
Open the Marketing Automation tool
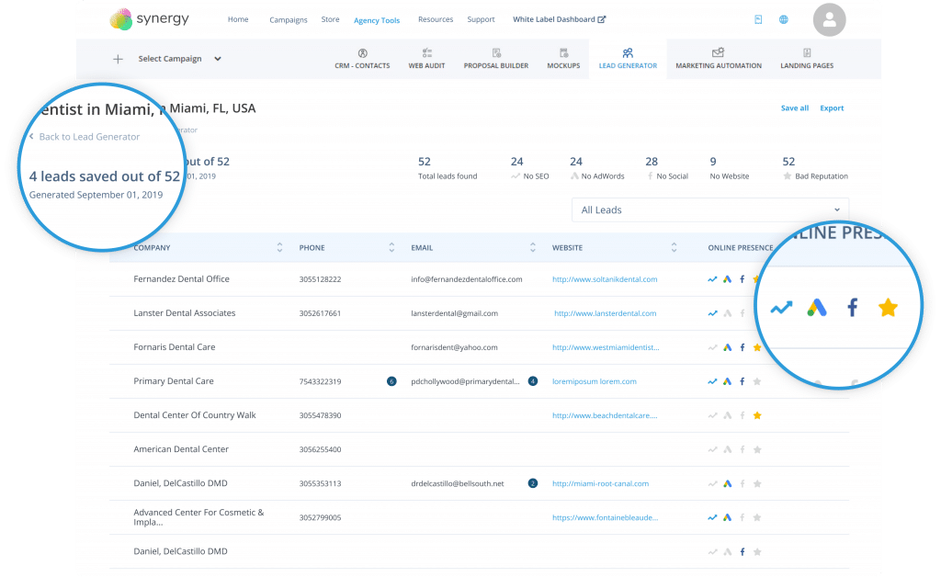pos(718,59)
